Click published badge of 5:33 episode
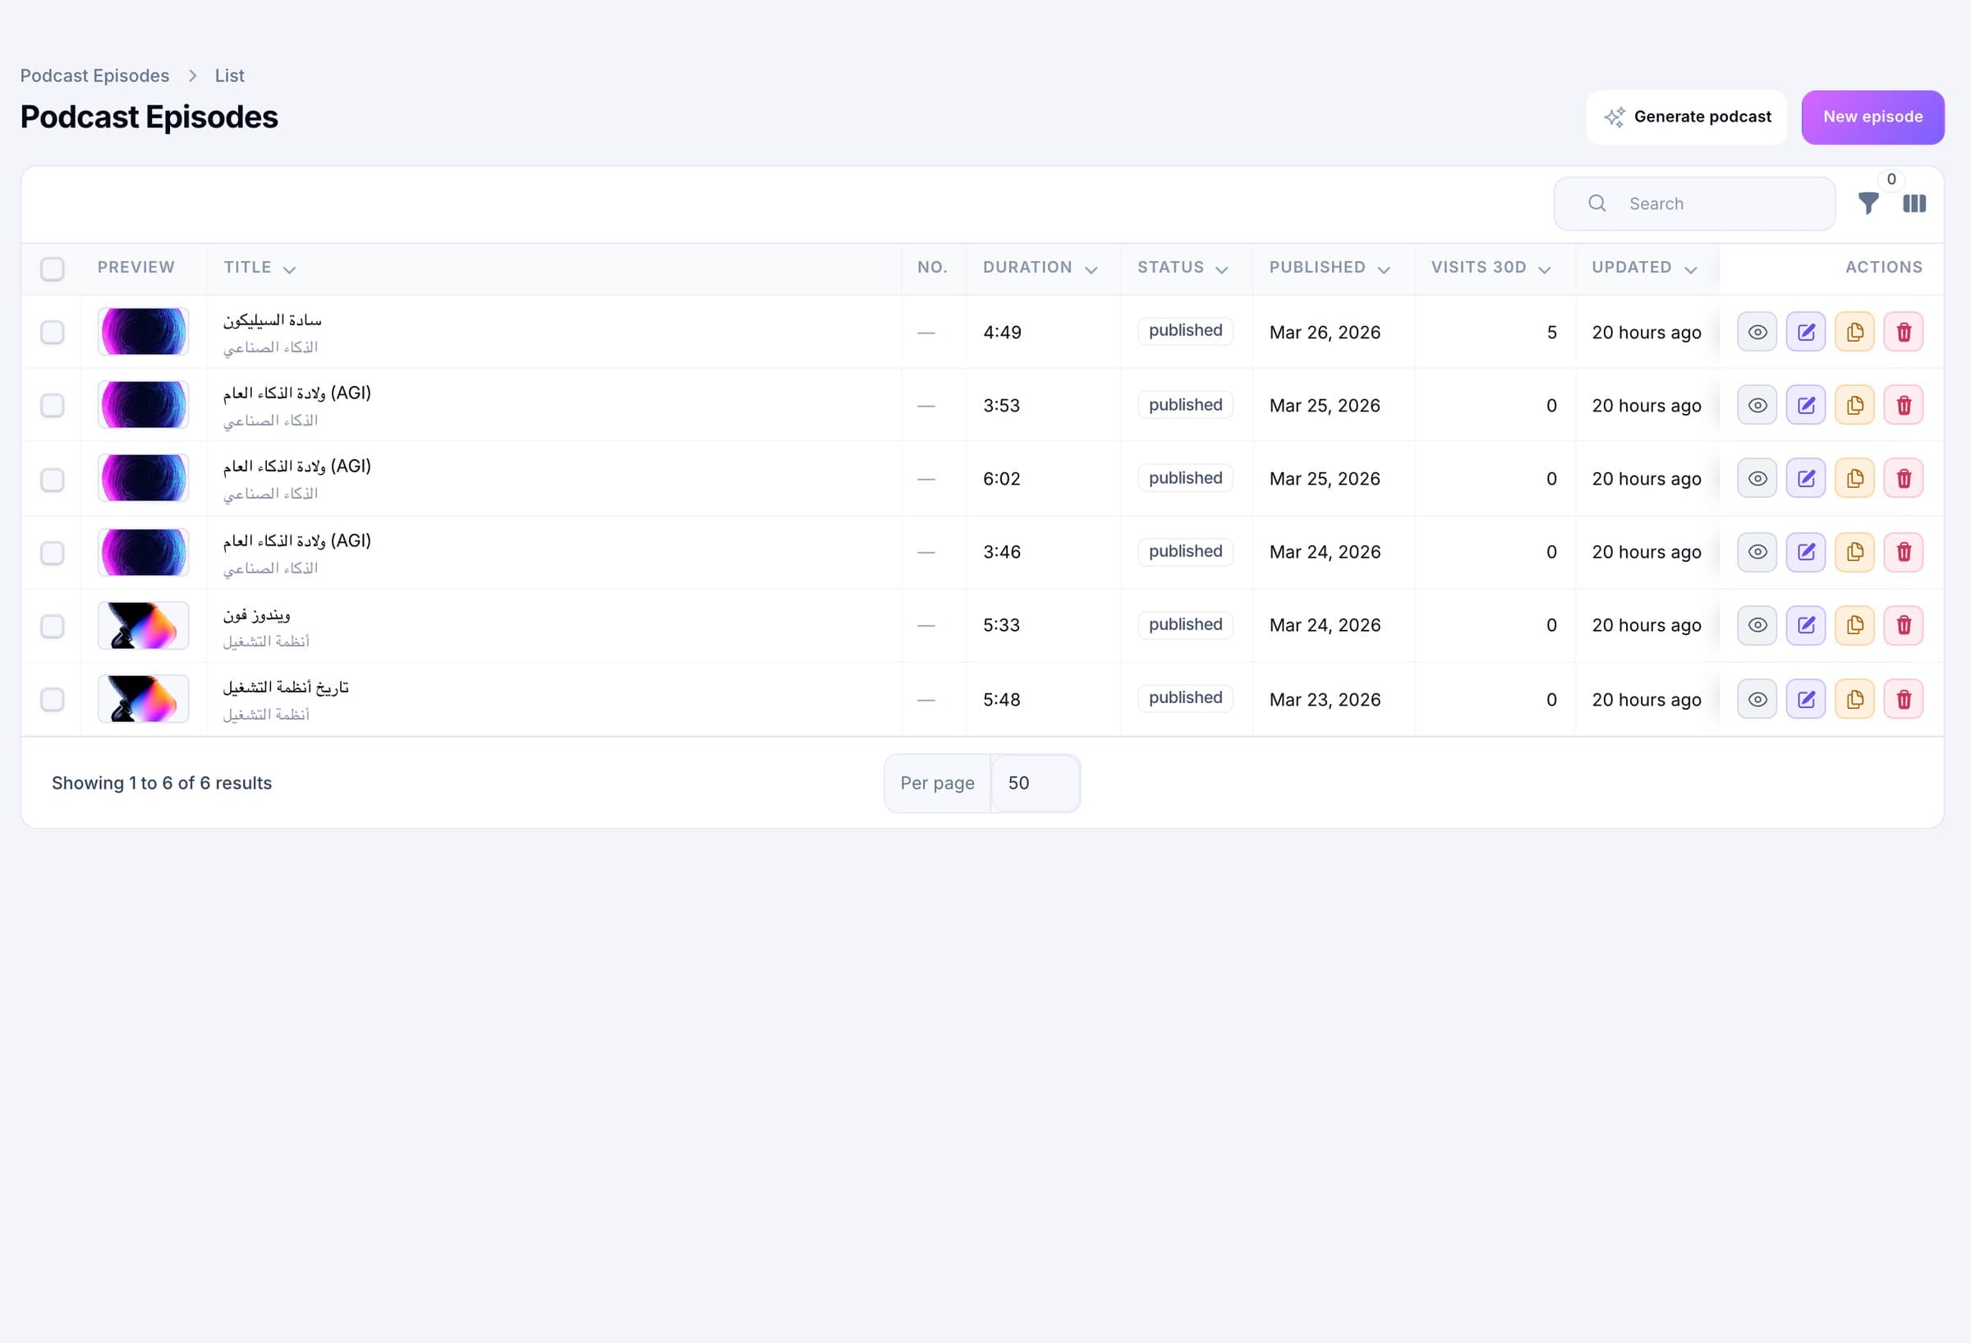1971x1343 pixels. [x=1185, y=624]
